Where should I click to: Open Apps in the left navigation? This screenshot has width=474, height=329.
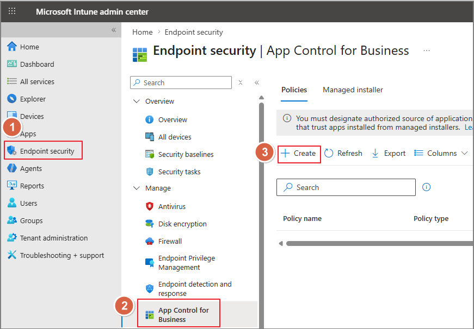pos(28,134)
